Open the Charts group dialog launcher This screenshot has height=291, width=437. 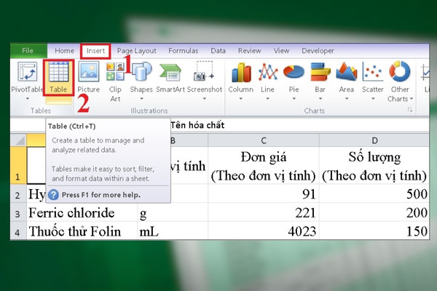click(x=410, y=110)
